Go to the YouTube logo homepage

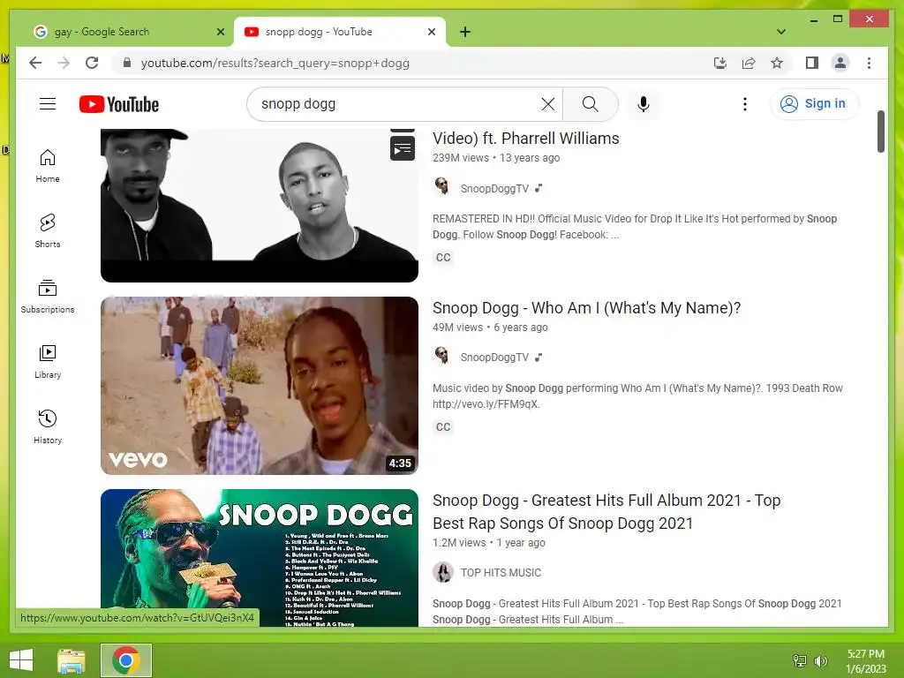(x=119, y=104)
